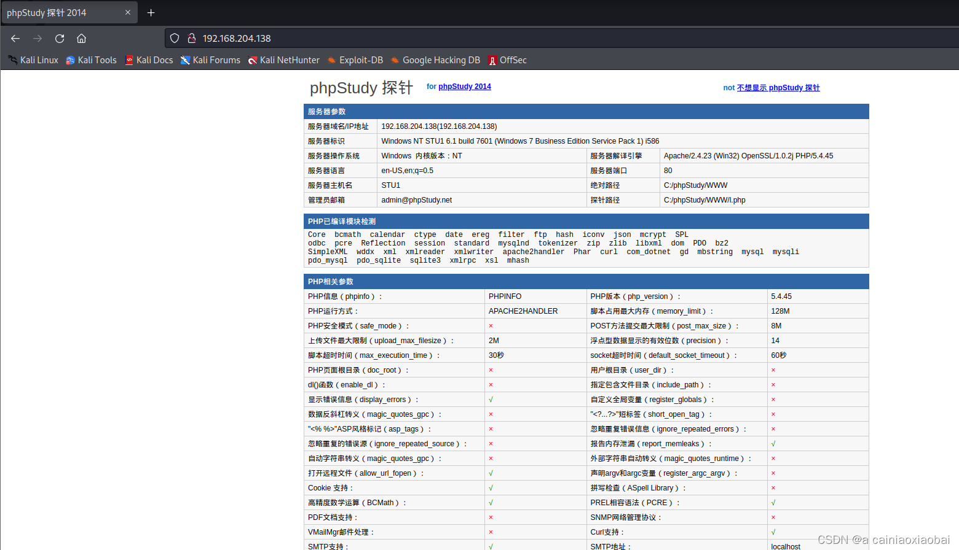Click the default_socket_timeout value 60秒

778,355
